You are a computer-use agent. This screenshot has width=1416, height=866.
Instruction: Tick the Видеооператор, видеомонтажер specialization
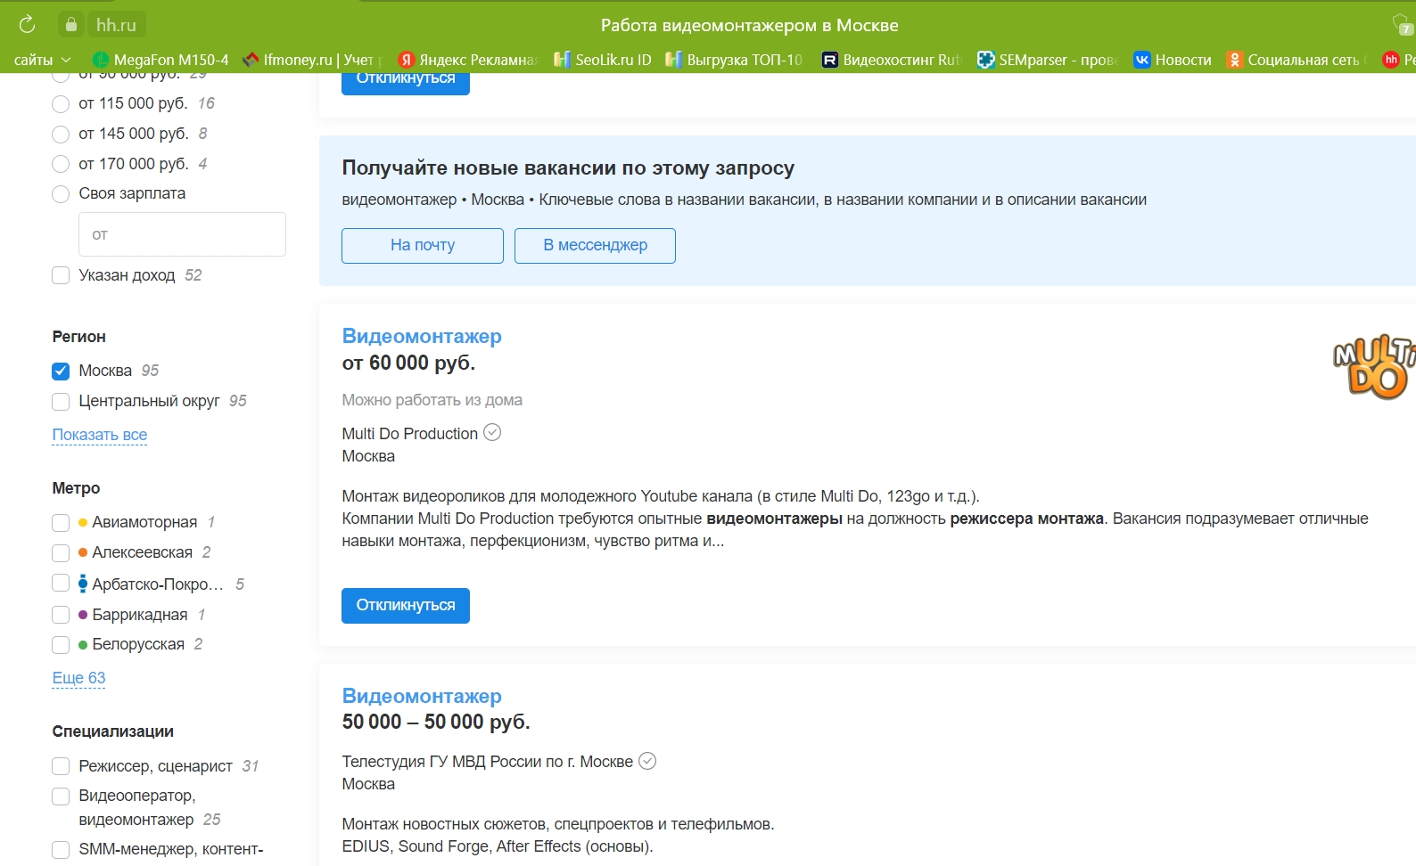coord(61,797)
